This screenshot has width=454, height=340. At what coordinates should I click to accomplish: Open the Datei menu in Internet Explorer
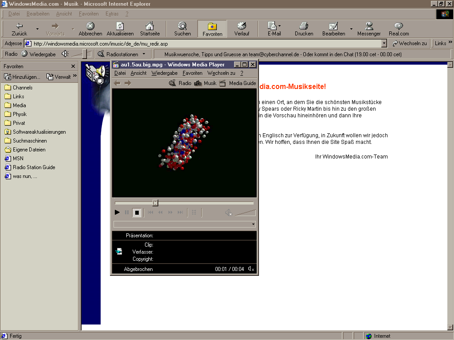(x=14, y=14)
